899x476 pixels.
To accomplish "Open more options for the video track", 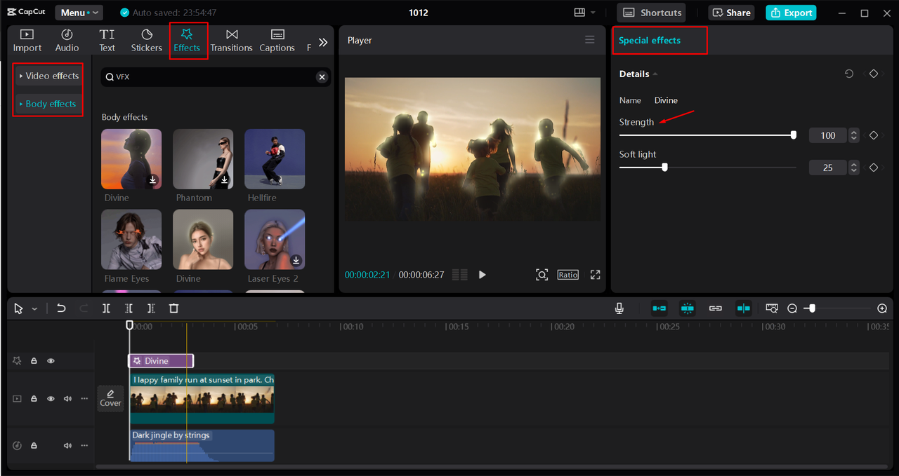I will tap(84, 398).
